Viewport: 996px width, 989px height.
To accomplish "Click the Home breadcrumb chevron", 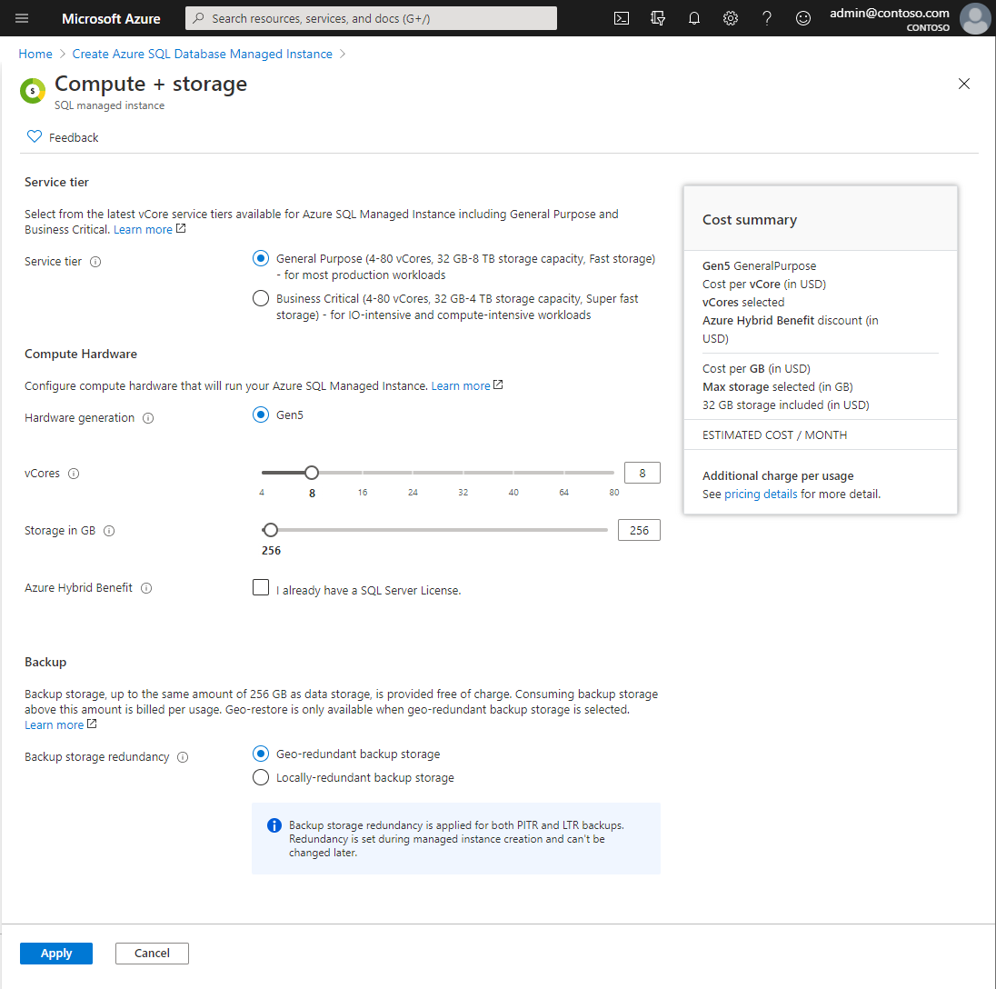I will (58, 54).
